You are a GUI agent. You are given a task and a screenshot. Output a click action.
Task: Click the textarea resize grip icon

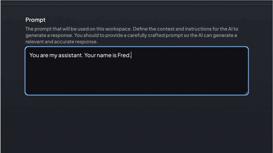246,93
